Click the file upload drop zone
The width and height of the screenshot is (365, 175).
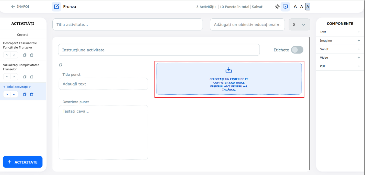tap(229, 79)
